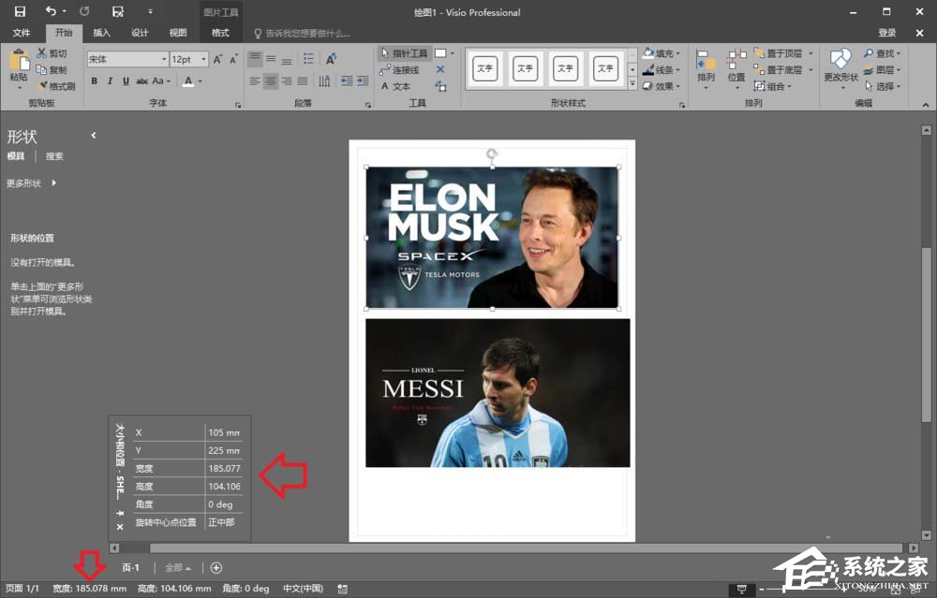Toggle align top in paragraph group
Image resolution: width=937 pixels, height=598 pixels.
(255, 58)
